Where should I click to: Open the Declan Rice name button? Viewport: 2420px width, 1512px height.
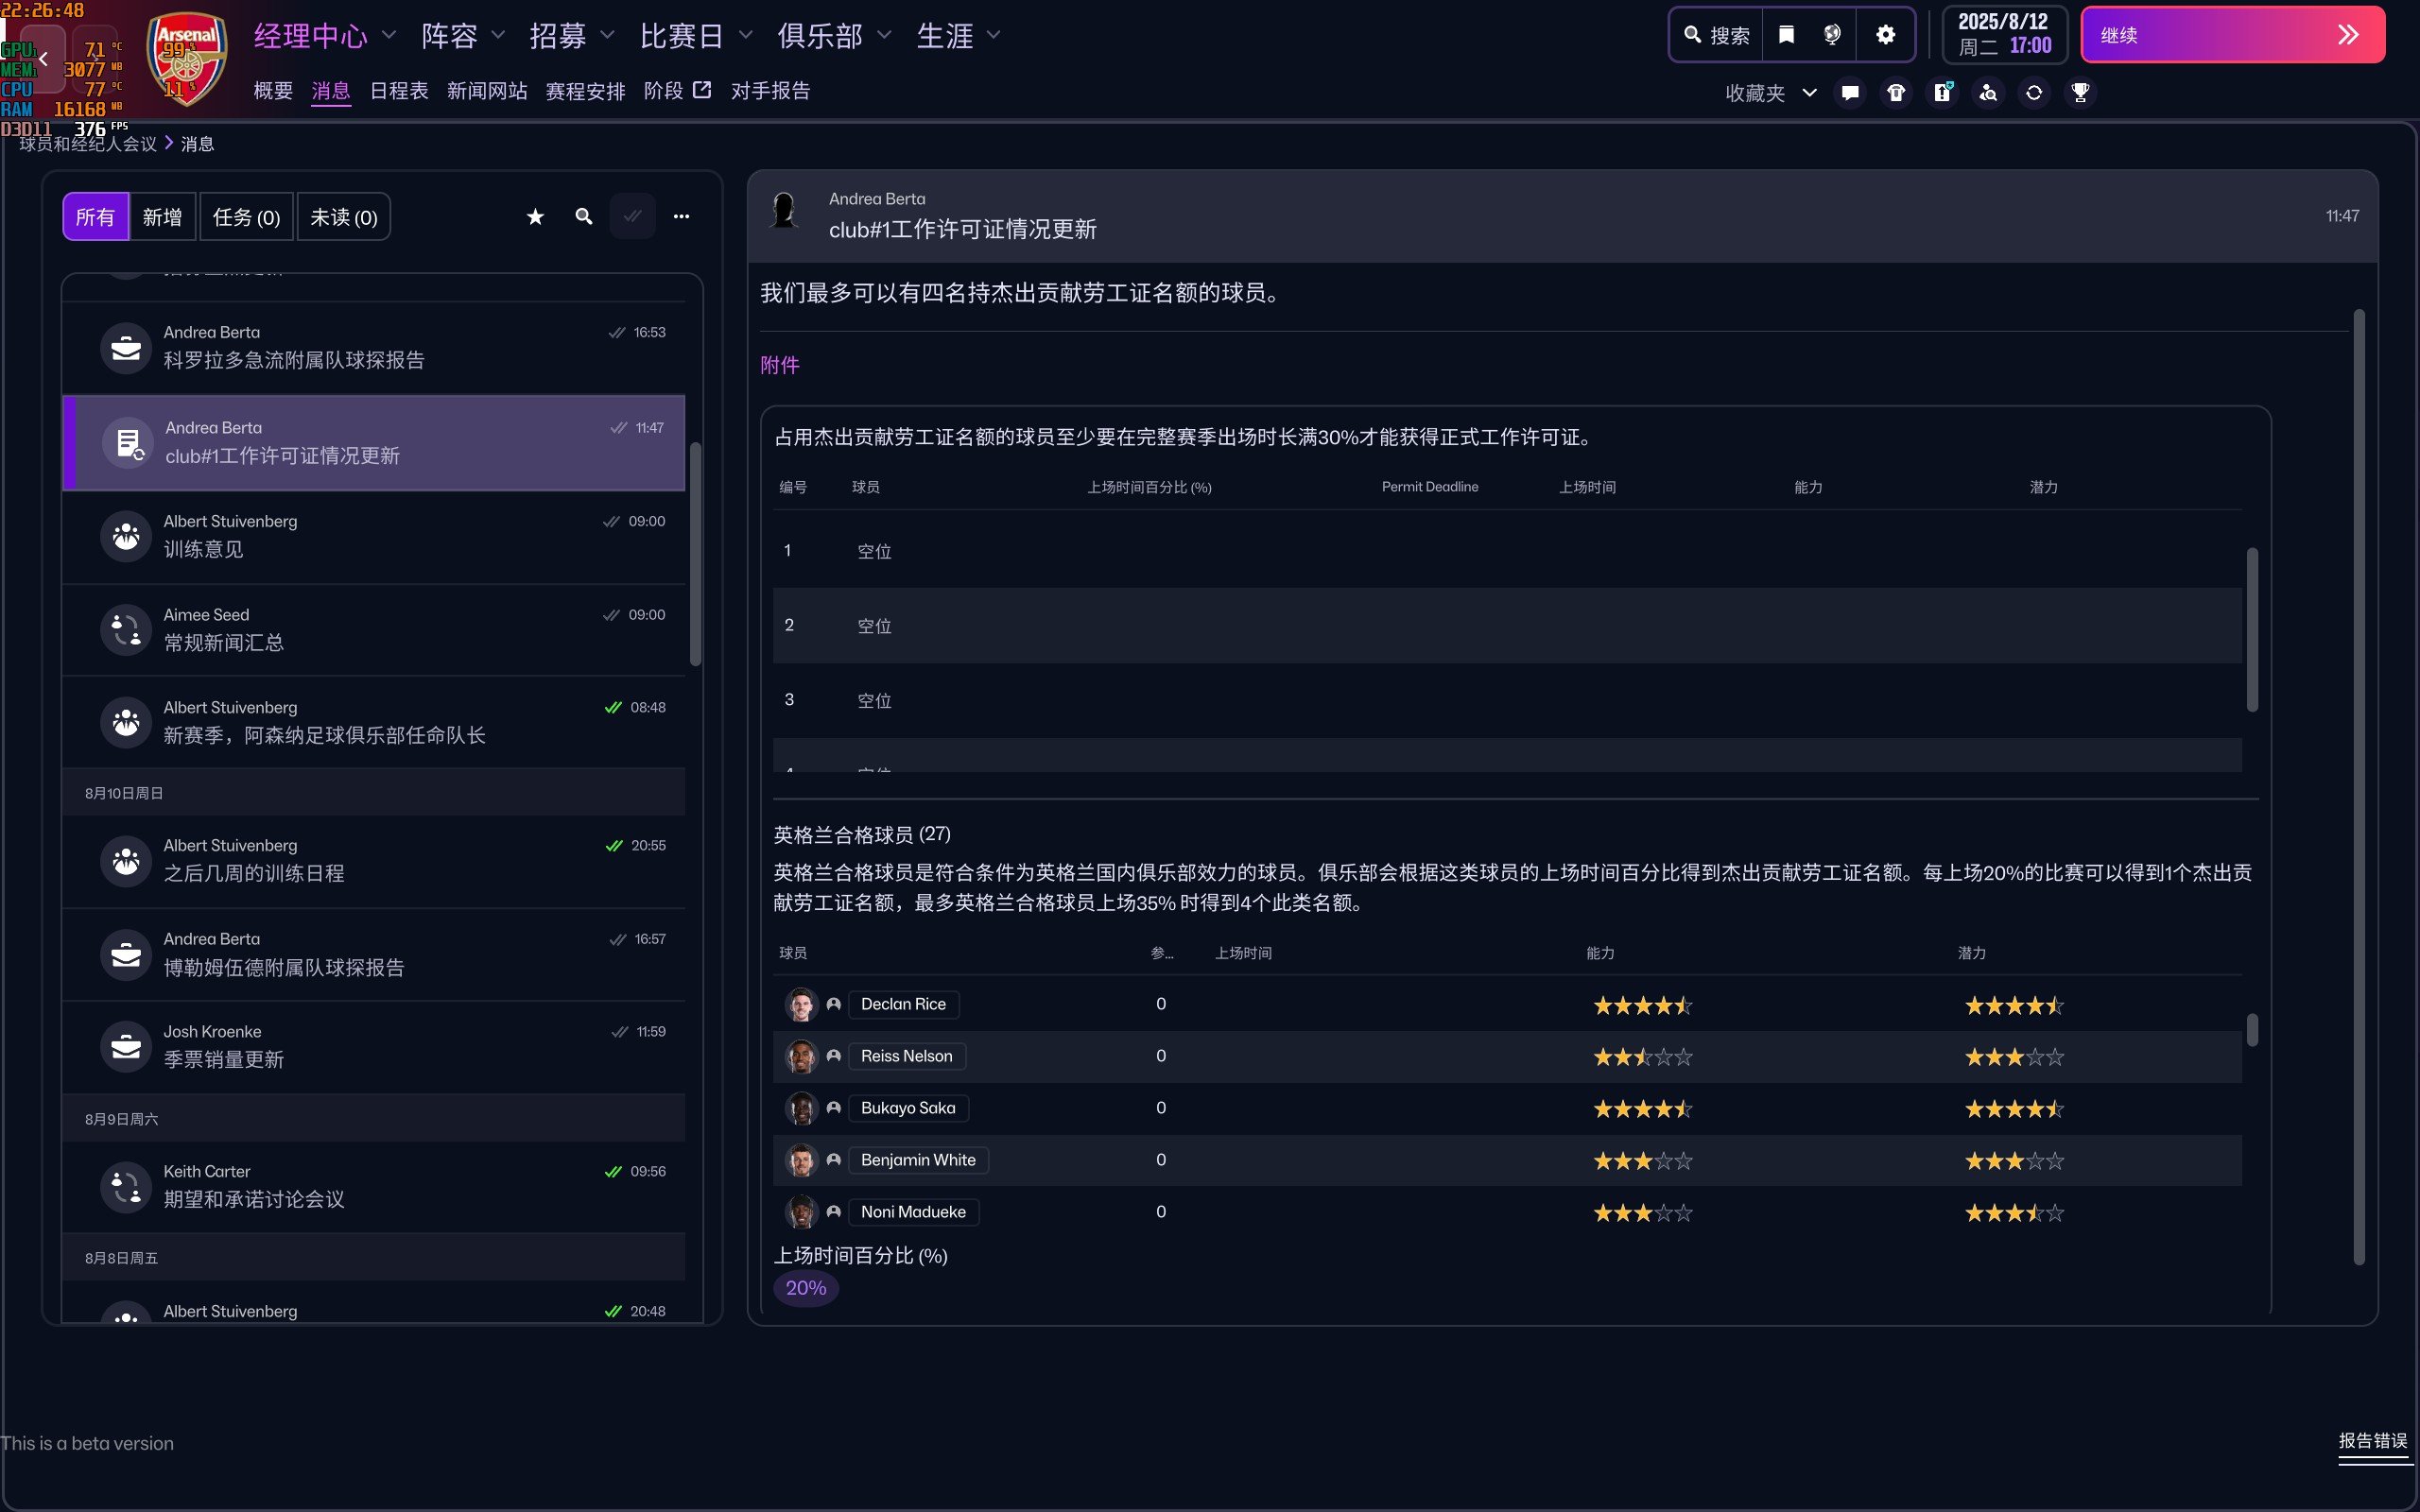tap(903, 1004)
